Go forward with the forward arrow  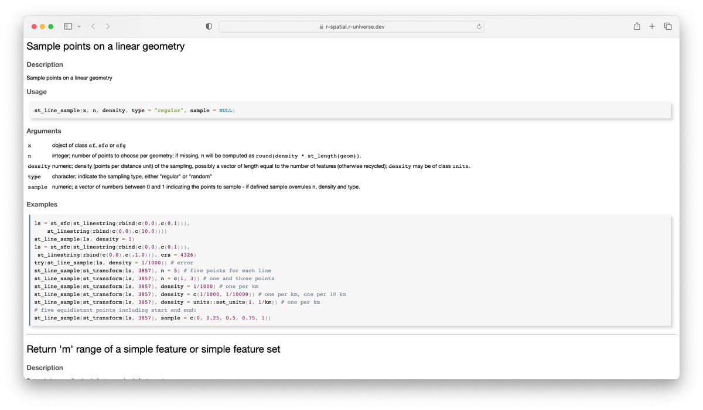point(108,26)
